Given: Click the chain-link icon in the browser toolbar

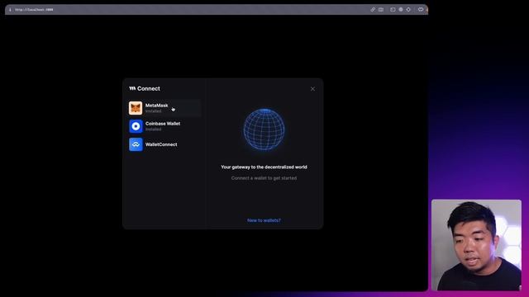Looking at the screenshot, I should pyautogui.click(x=373, y=10).
